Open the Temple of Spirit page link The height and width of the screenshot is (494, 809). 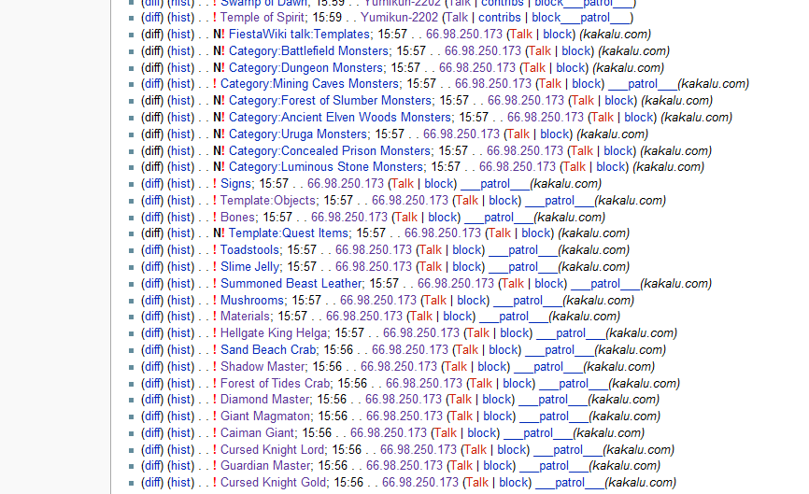[x=263, y=18]
